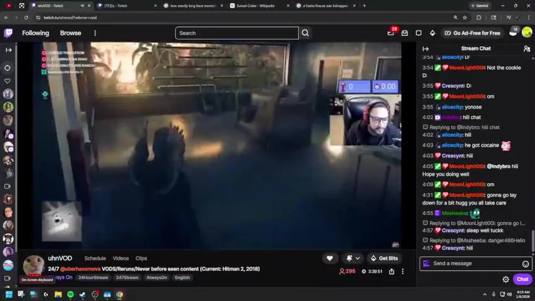
Task: Click the English tag
Action: point(182,278)
